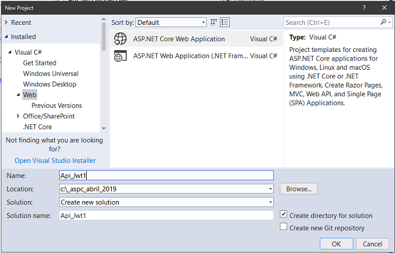Select the Office/SharePoint category label

pos(49,116)
